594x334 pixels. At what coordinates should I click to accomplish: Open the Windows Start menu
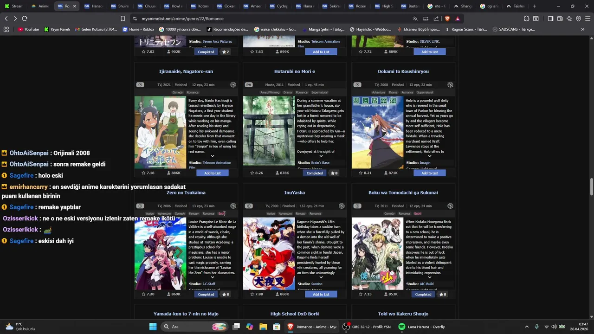tap(153, 327)
